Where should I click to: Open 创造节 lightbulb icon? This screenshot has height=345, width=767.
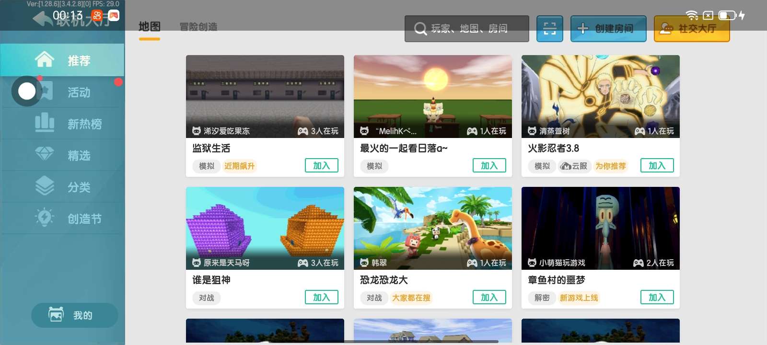click(x=45, y=218)
